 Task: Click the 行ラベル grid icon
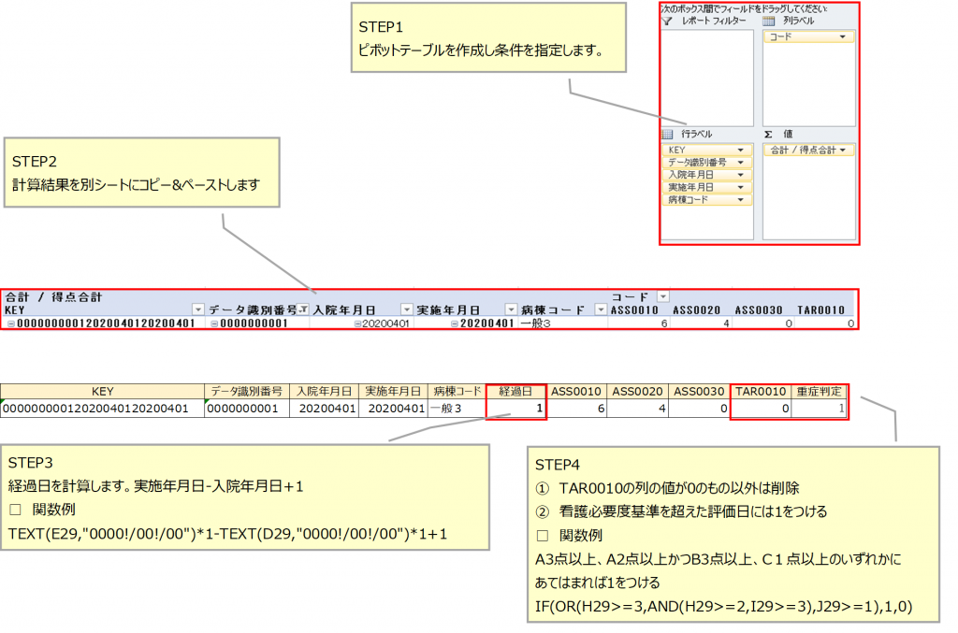pos(667,134)
